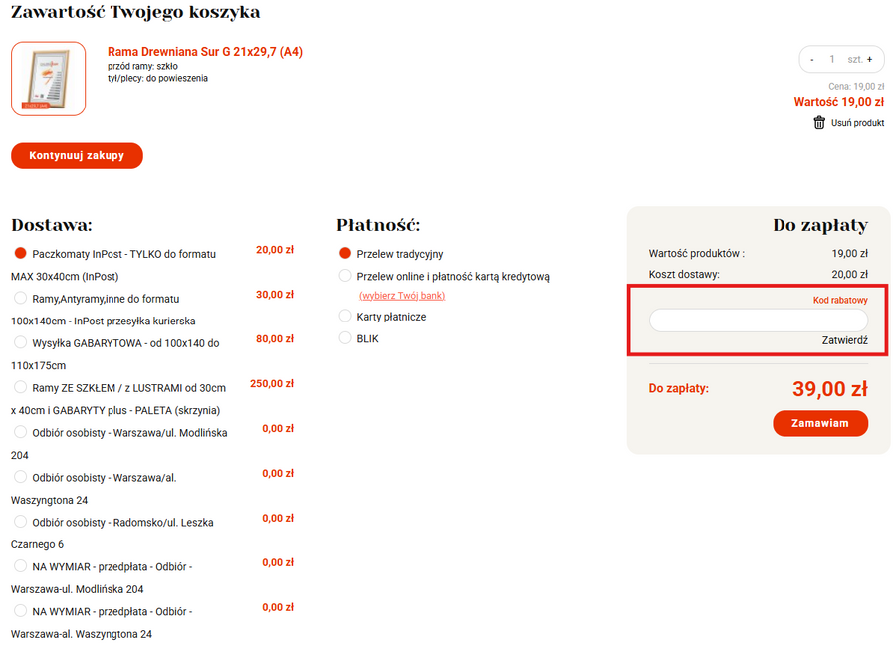Open Rama Drewniana Sur G product link

click(x=204, y=52)
